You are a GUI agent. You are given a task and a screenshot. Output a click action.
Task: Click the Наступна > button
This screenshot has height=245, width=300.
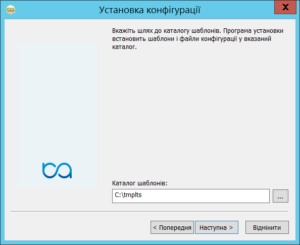coord(217,227)
